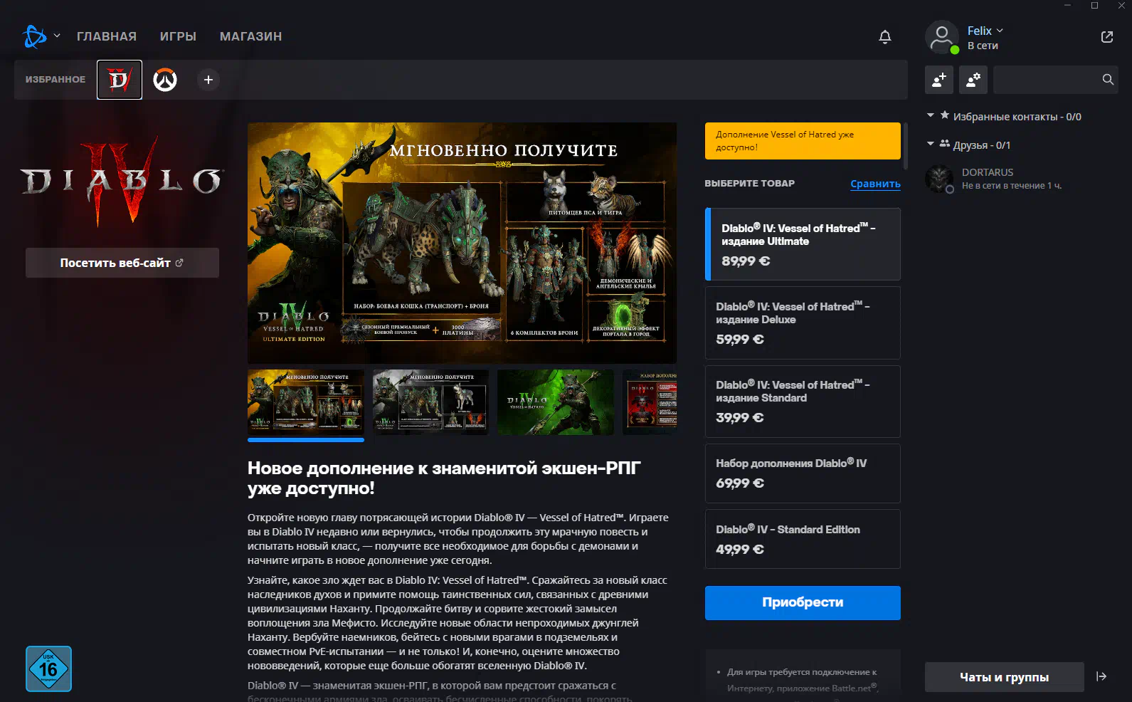Open friend management settings icon
The height and width of the screenshot is (702, 1132).
[x=973, y=80]
